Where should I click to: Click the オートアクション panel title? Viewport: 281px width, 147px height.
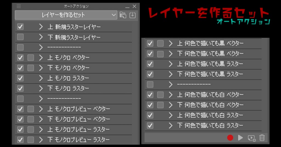coord(76,7)
